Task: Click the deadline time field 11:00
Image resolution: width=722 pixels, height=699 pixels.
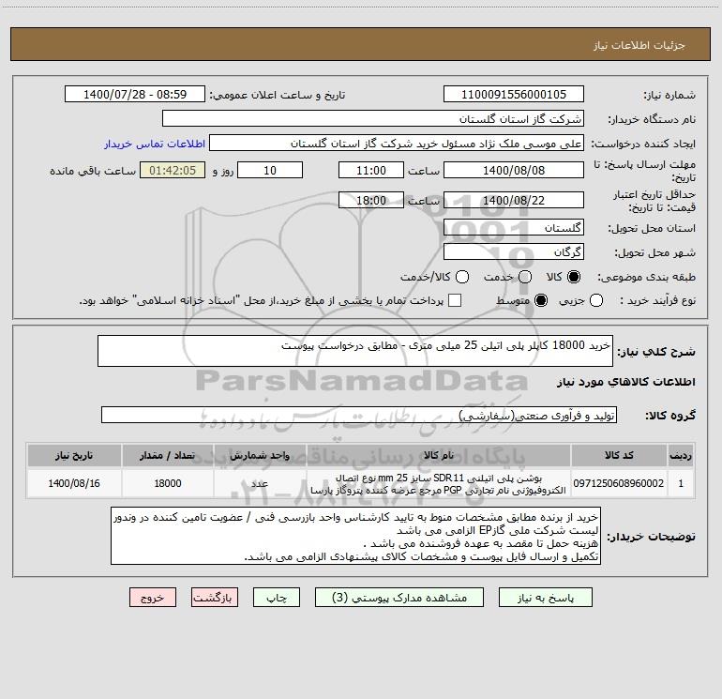Action: [x=371, y=170]
